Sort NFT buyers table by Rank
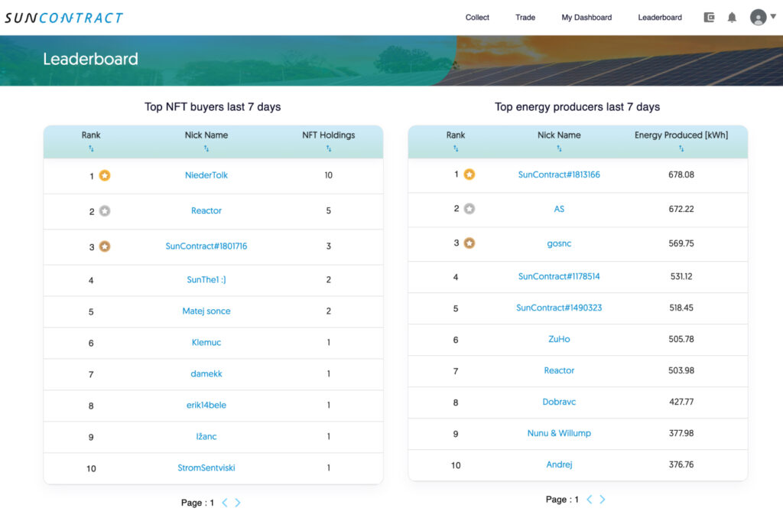Viewport: 783px width, 528px height. click(91, 148)
